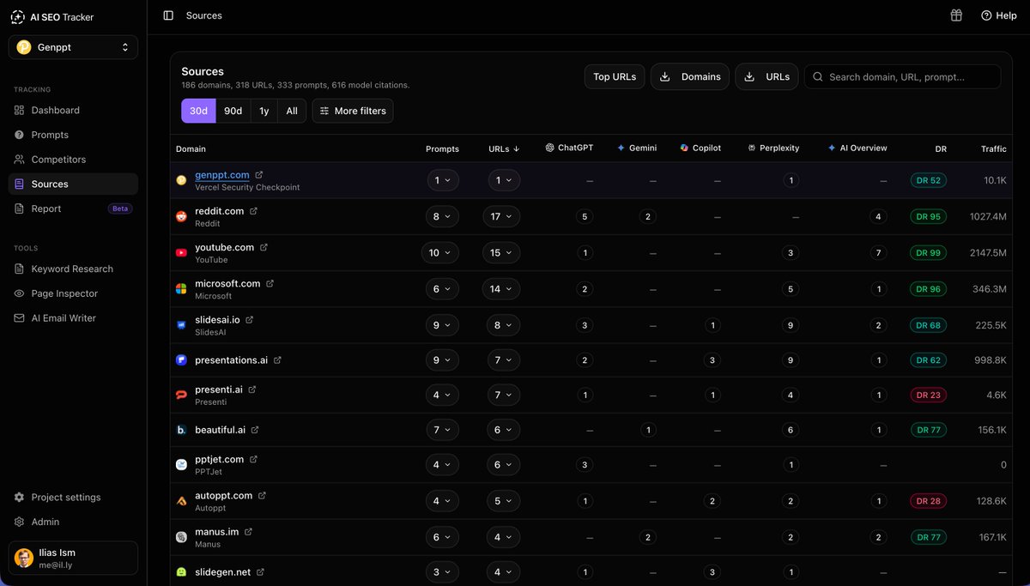Open external link icon for youtube.com
The width and height of the screenshot is (1030, 586).
(x=264, y=247)
